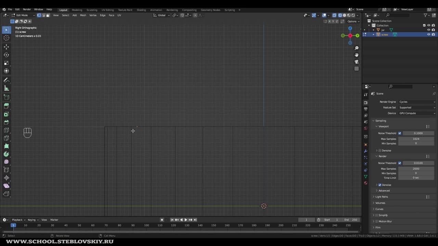Select the Spin tool
The image size is (438, 246).
click(6, 154)
